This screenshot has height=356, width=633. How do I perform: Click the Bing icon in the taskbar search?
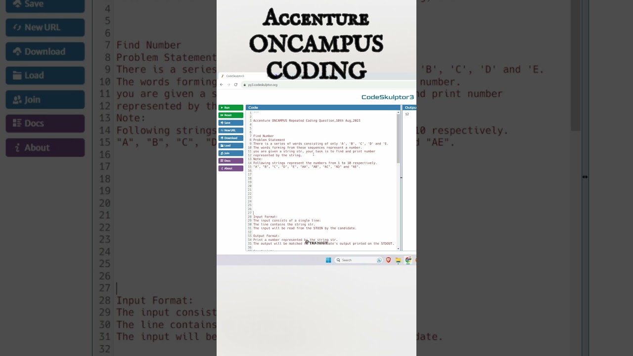(379, 260)
